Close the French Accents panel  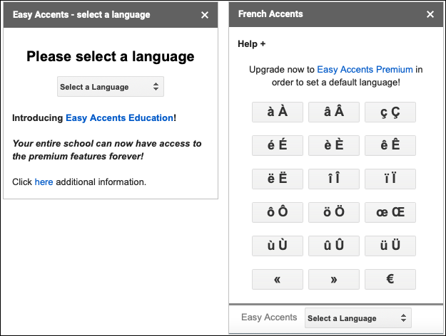[x=430, y=14]
